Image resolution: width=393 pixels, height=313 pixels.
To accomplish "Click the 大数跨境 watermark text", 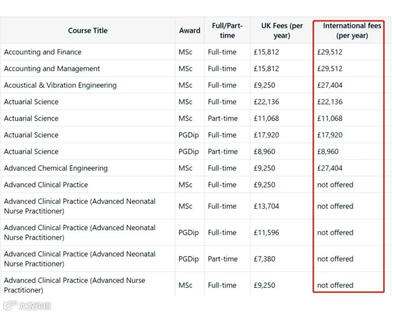I will 35,306.
